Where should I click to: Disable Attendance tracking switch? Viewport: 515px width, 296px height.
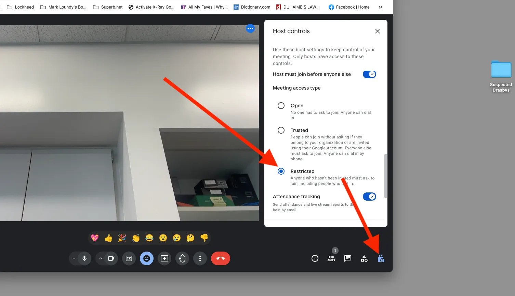pos(369,197)
